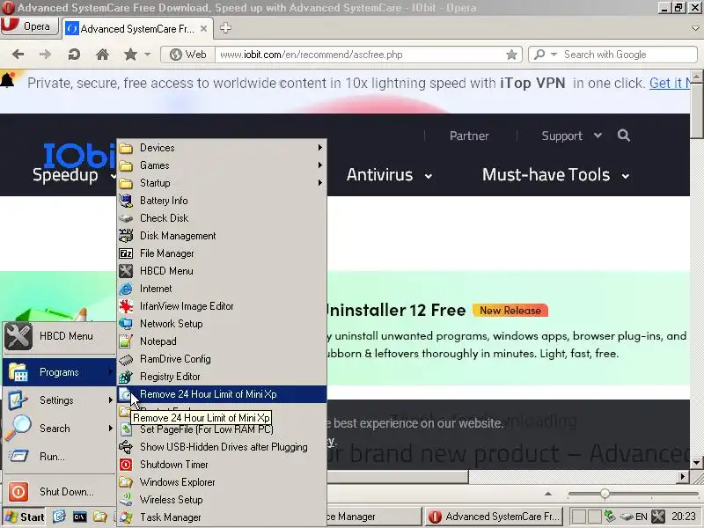Click HBCD tray icon near clock
The image size is (704, 528).
pyautogui.click(x=657, y=517)
